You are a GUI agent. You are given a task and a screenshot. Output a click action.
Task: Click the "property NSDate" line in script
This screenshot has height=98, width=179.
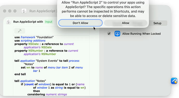click(x=44, y=44)
